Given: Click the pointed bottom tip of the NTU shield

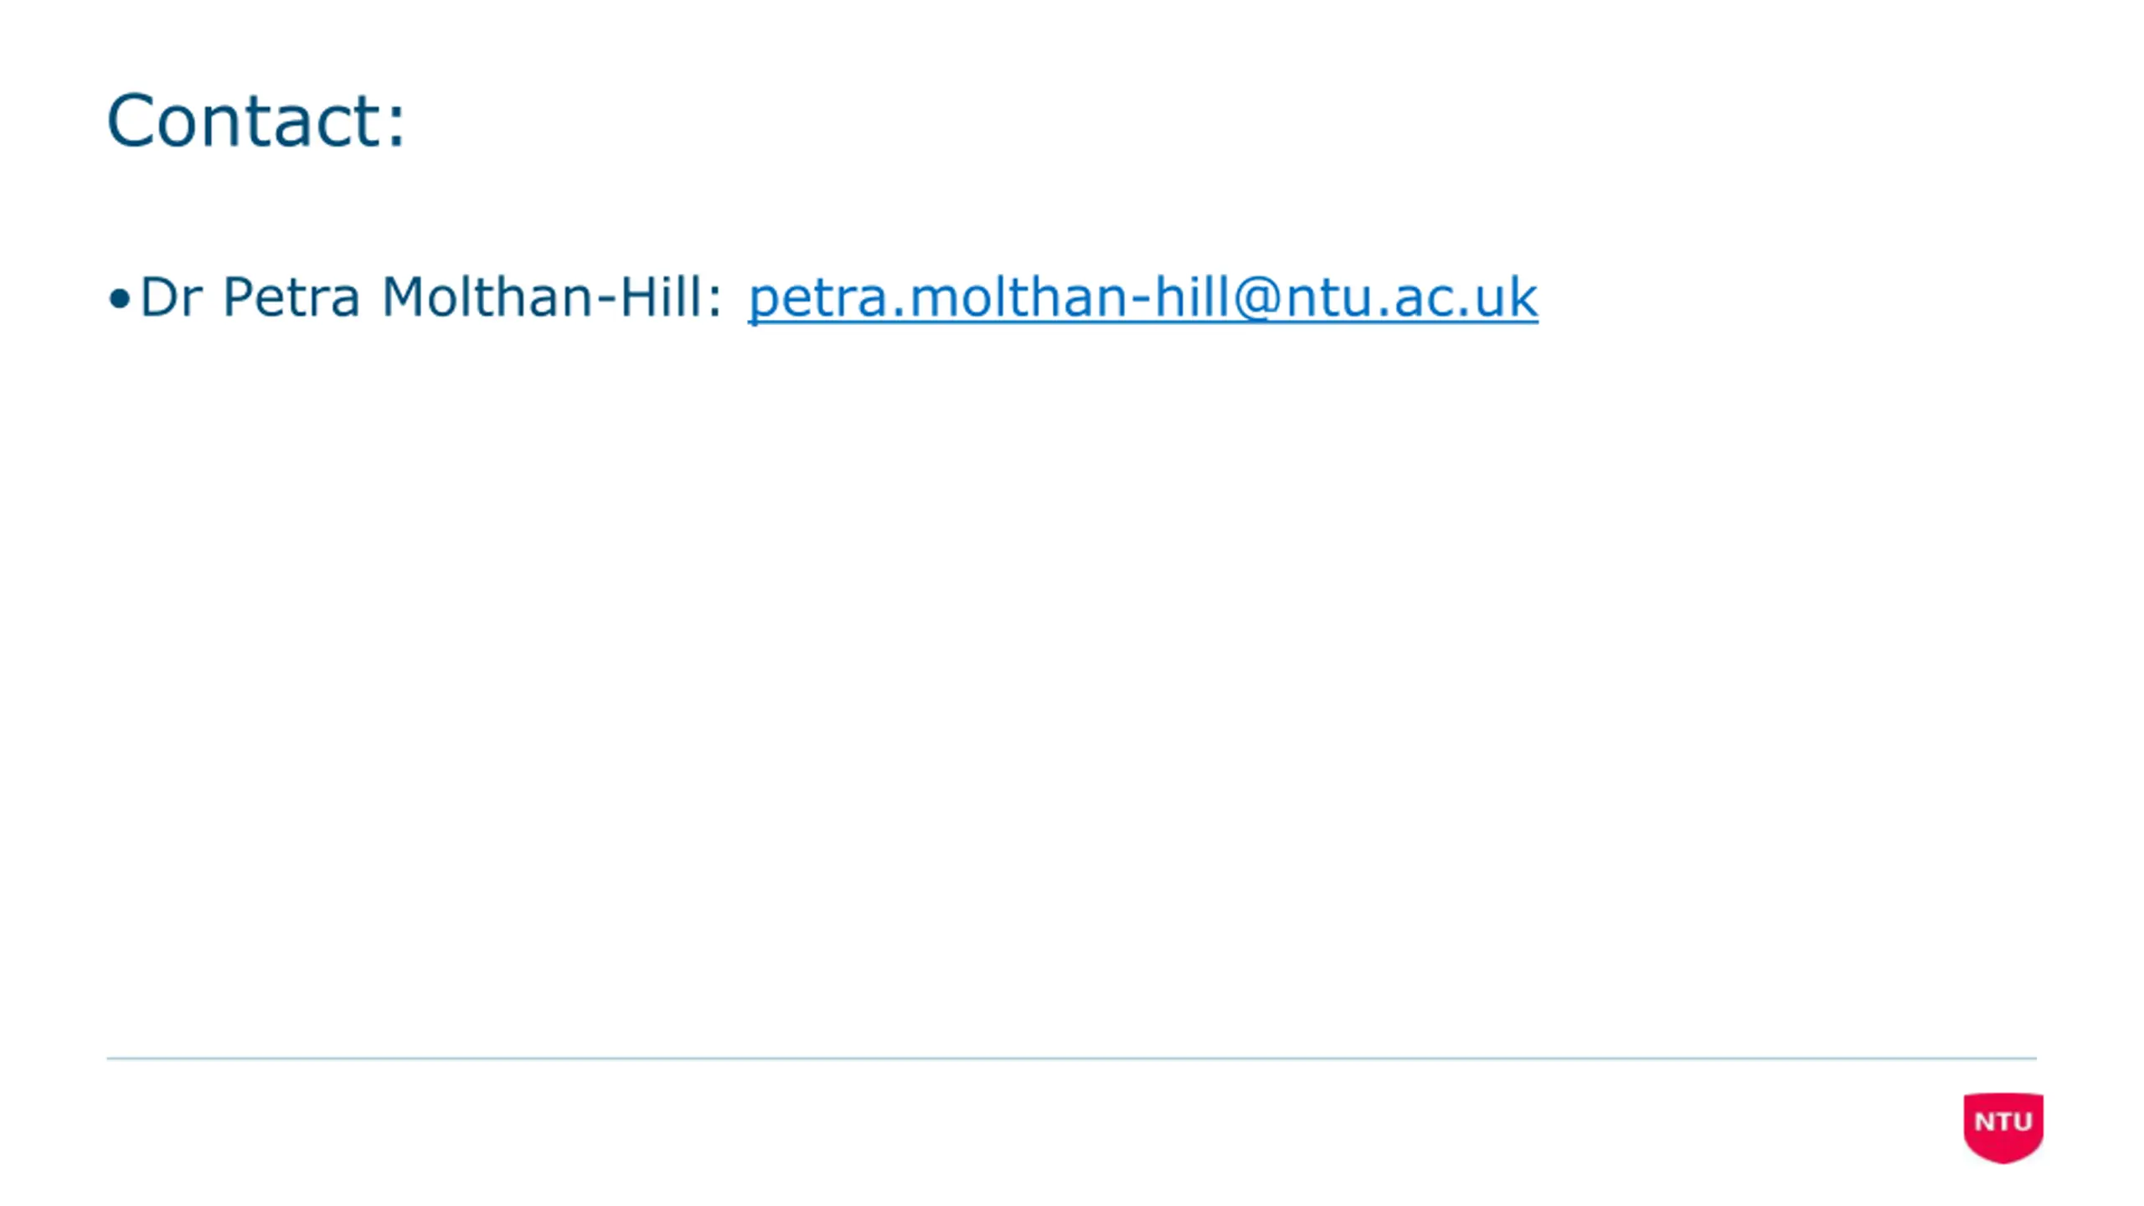Looking at the screenshot, I should 2003,1159.
